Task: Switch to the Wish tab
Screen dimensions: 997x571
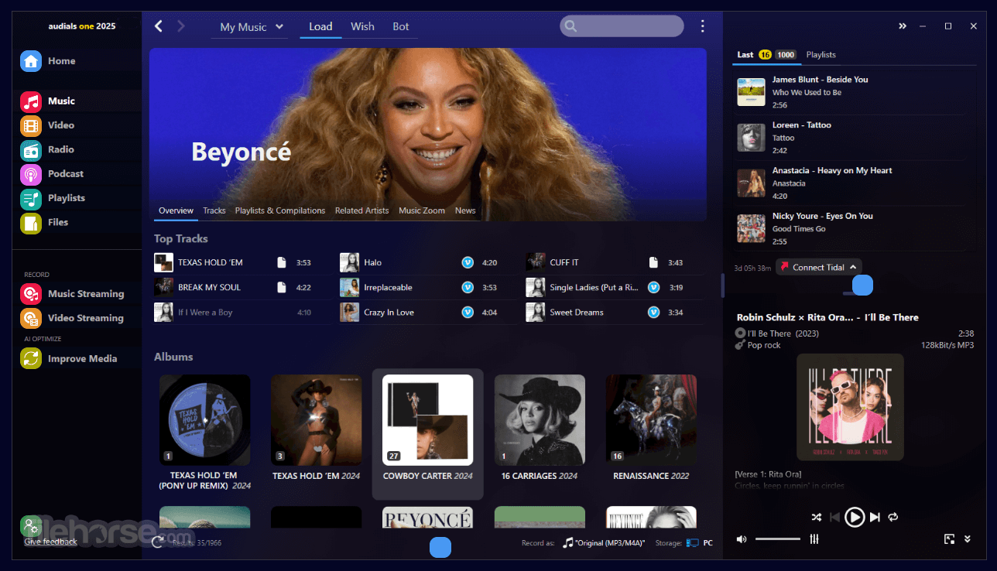Action: tap(362, 26)
